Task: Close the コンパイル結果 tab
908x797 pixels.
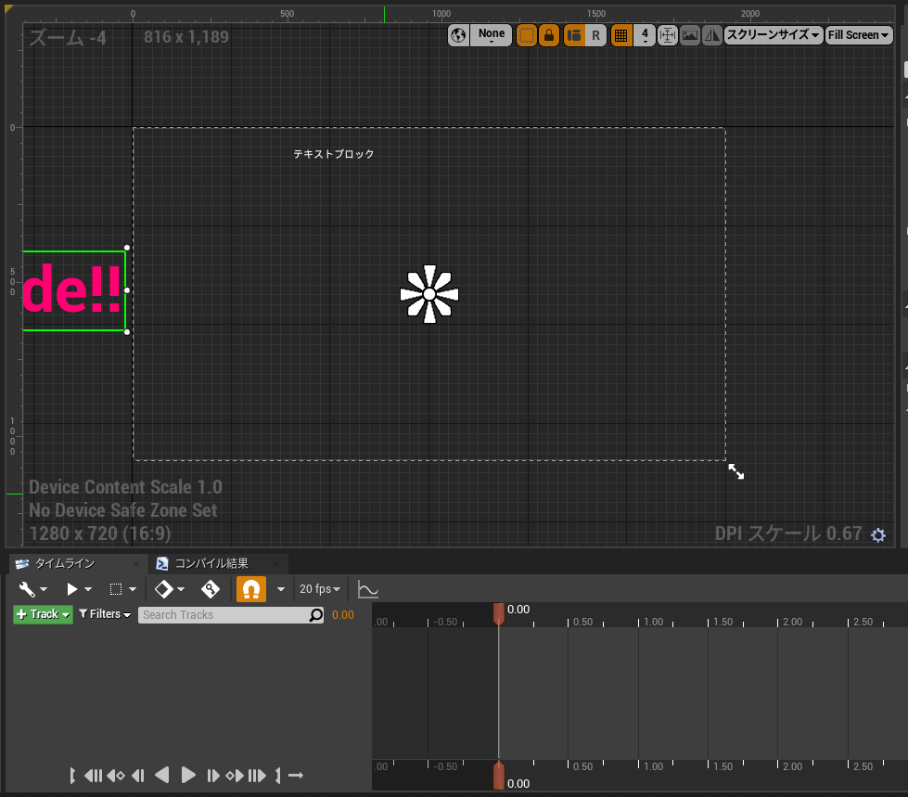Action: point(276,563)
